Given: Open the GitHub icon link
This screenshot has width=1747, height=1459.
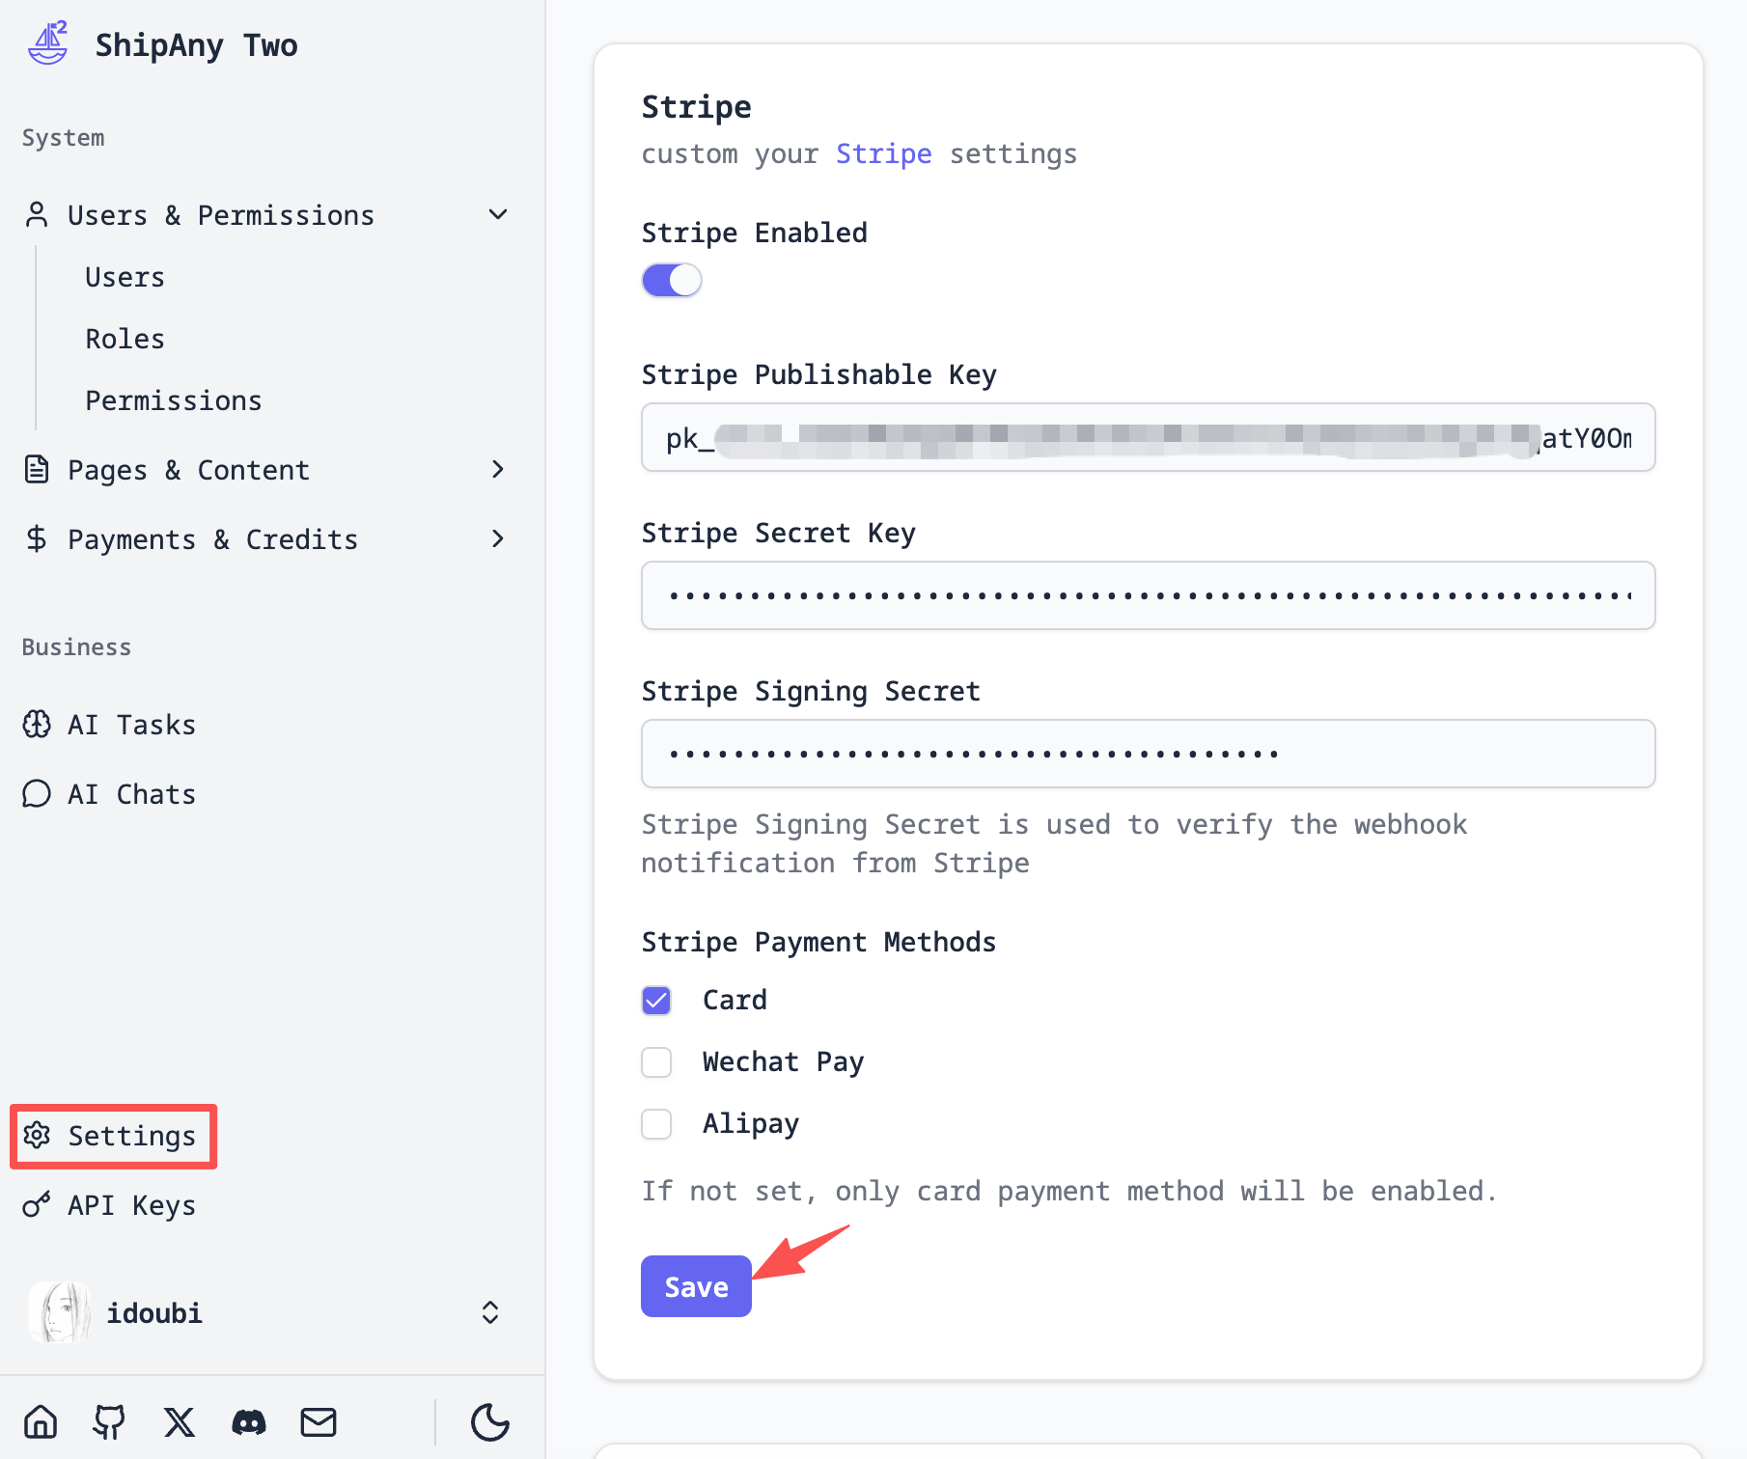Looking at the screenshot, I should coord(109,1421).
